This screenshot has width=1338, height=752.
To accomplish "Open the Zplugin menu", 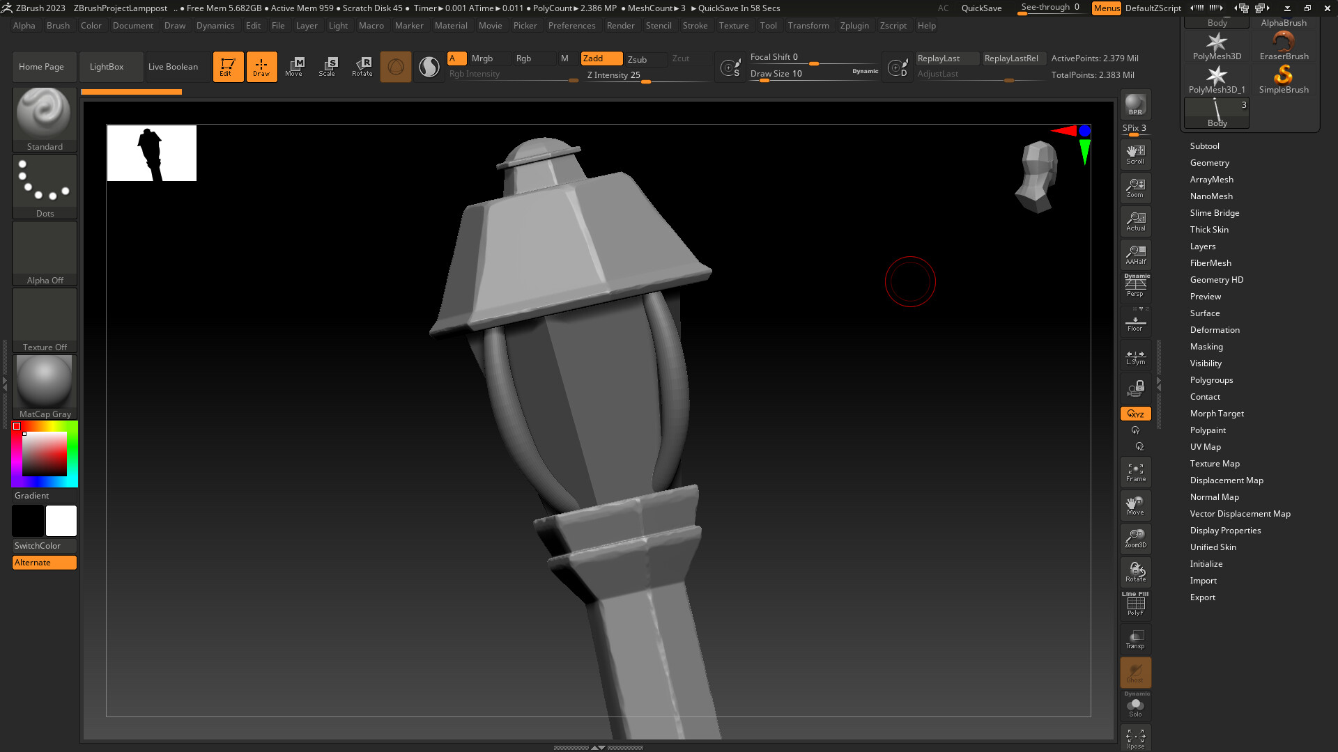I will (854, 26).
